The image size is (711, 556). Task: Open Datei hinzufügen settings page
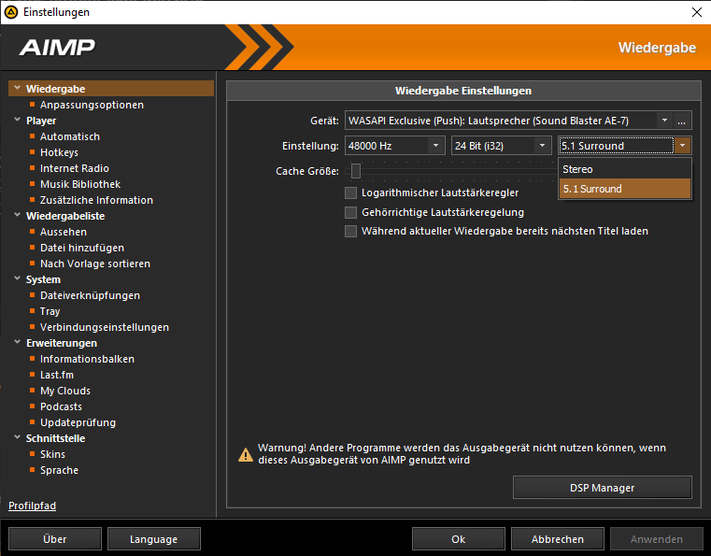tap(82, 248)
